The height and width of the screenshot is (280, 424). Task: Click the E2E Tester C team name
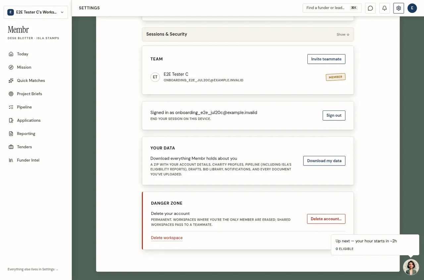pos(176,74)
